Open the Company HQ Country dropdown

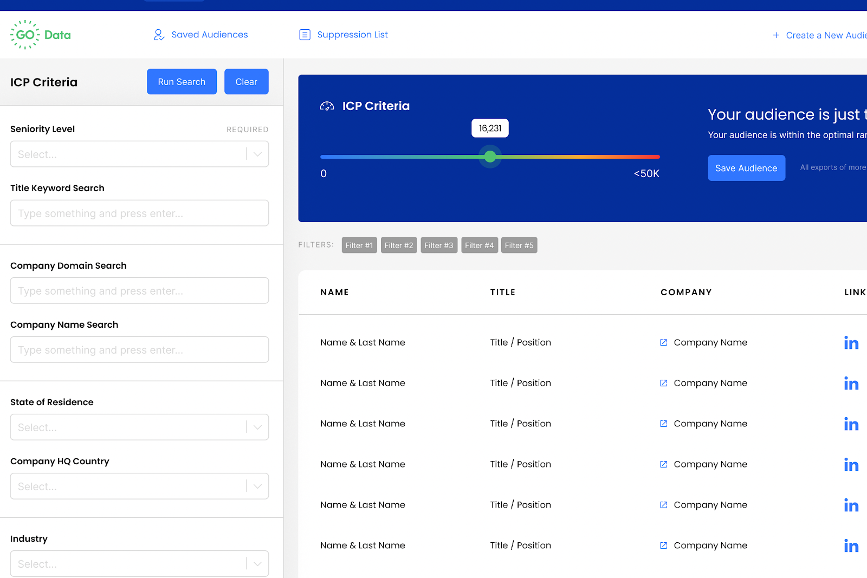click(x=139, y=486)
